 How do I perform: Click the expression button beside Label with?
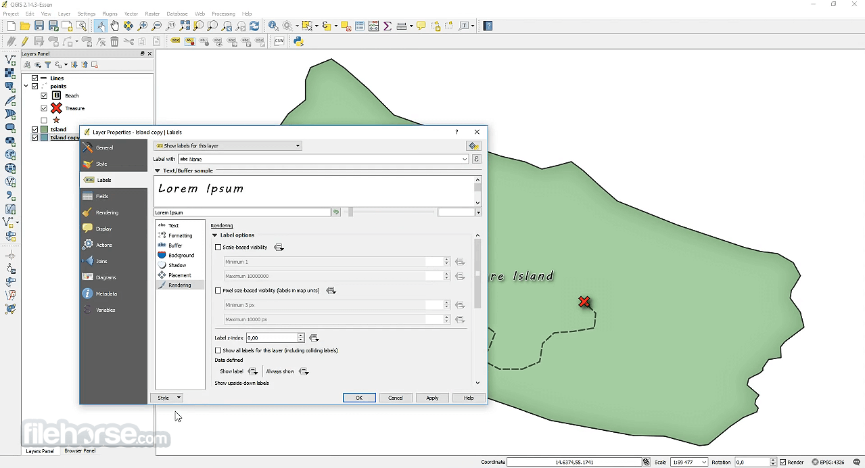click(476, 159)
